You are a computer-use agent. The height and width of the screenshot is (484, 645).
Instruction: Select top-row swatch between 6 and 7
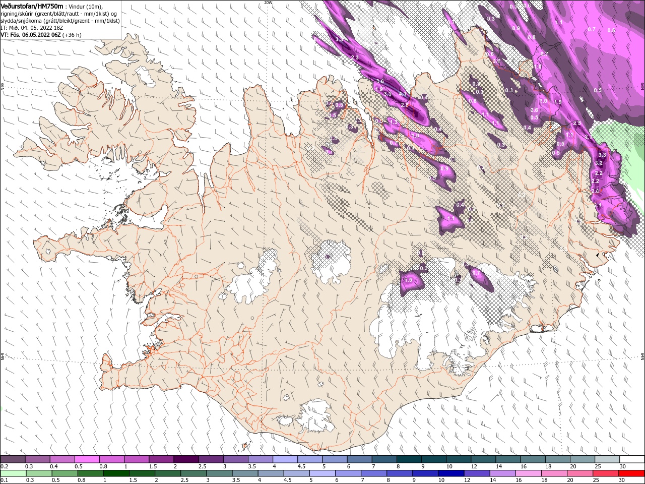[360, 459]
